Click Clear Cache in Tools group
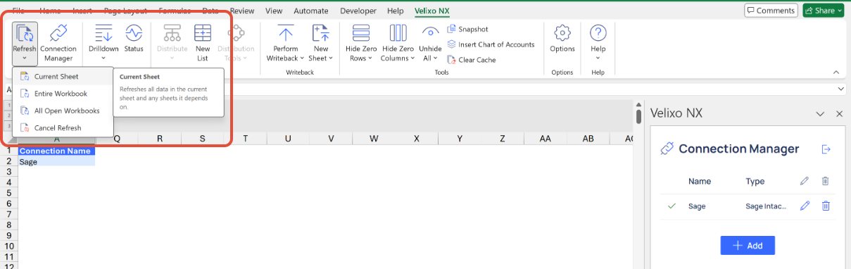The height and width of the screenshot is (269, 851). (x=472, y=60)
